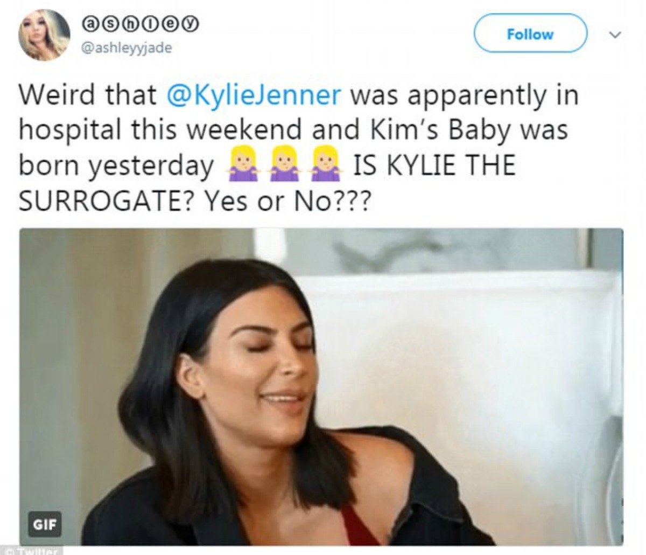Click the circled-letter display name
Image resolution: width=646 pixels, height=555 pixels.
point(140,24)
